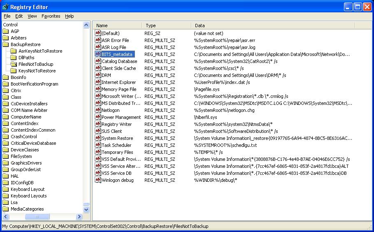Click the ASR Log File value icon
374x232 pixels.
point(98,47)
